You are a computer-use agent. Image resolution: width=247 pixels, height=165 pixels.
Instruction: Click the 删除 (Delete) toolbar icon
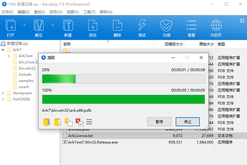(x=117, y=25)
